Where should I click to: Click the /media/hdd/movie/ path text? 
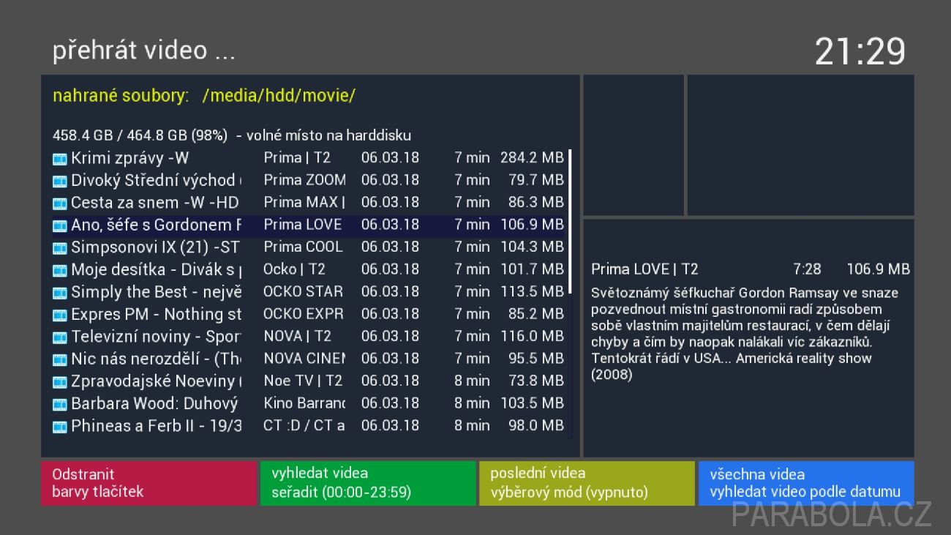(x=279, y=96)
